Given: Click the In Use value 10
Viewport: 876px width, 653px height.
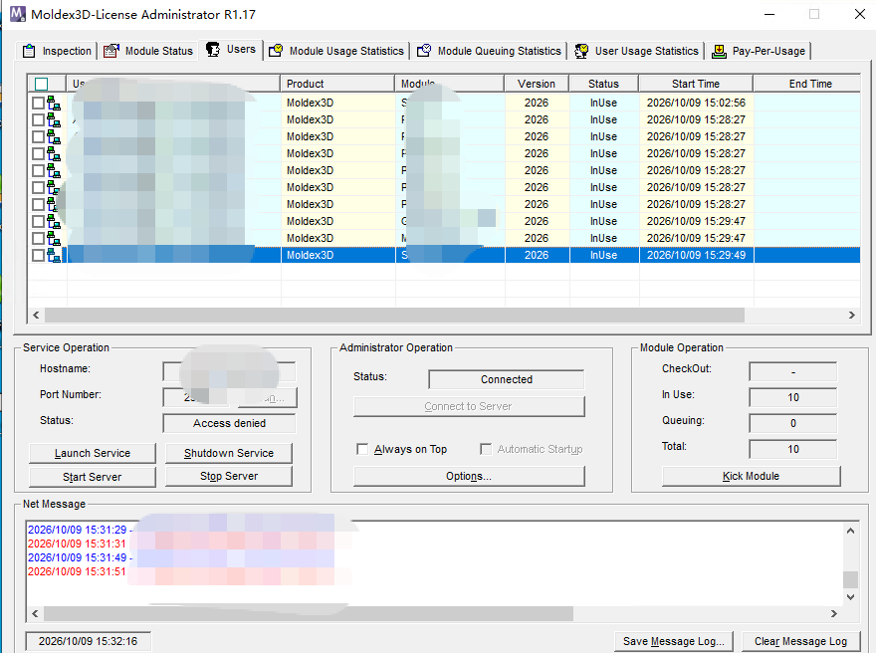Looking at the screenshot, I should point(793,397).
